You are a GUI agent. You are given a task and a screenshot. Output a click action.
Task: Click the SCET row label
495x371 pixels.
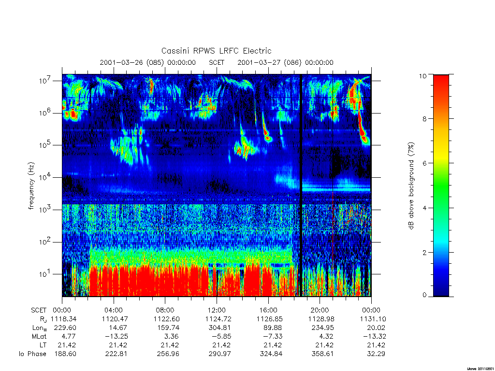tap(39, 310)
